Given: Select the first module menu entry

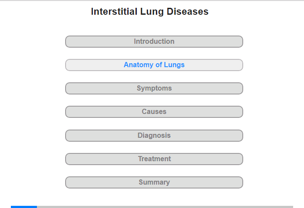Looking at the screenshot, I should click(154, 42).
